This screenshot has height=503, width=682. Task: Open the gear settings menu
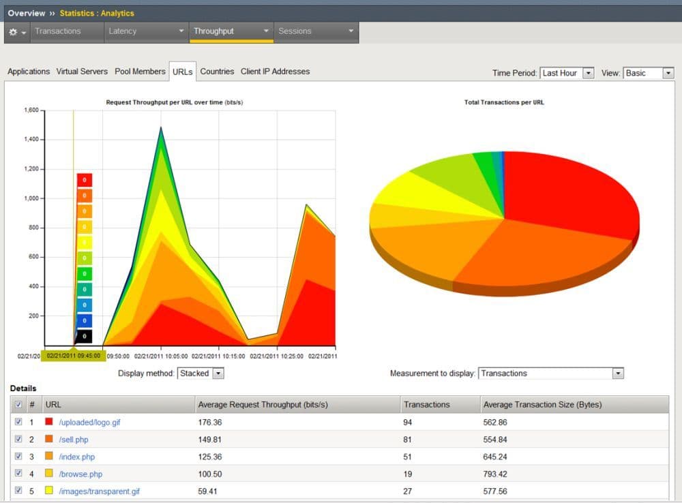pyautogui.click(x=17, y=32)
